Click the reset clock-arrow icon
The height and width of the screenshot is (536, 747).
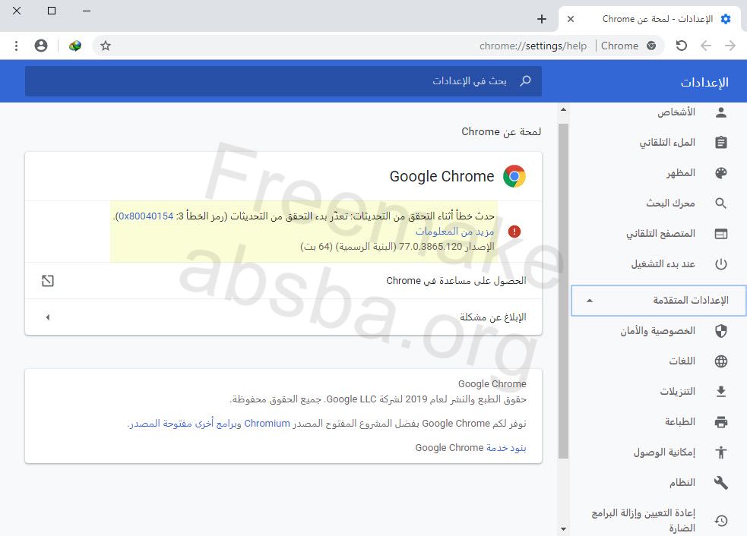tap(721, 520)
